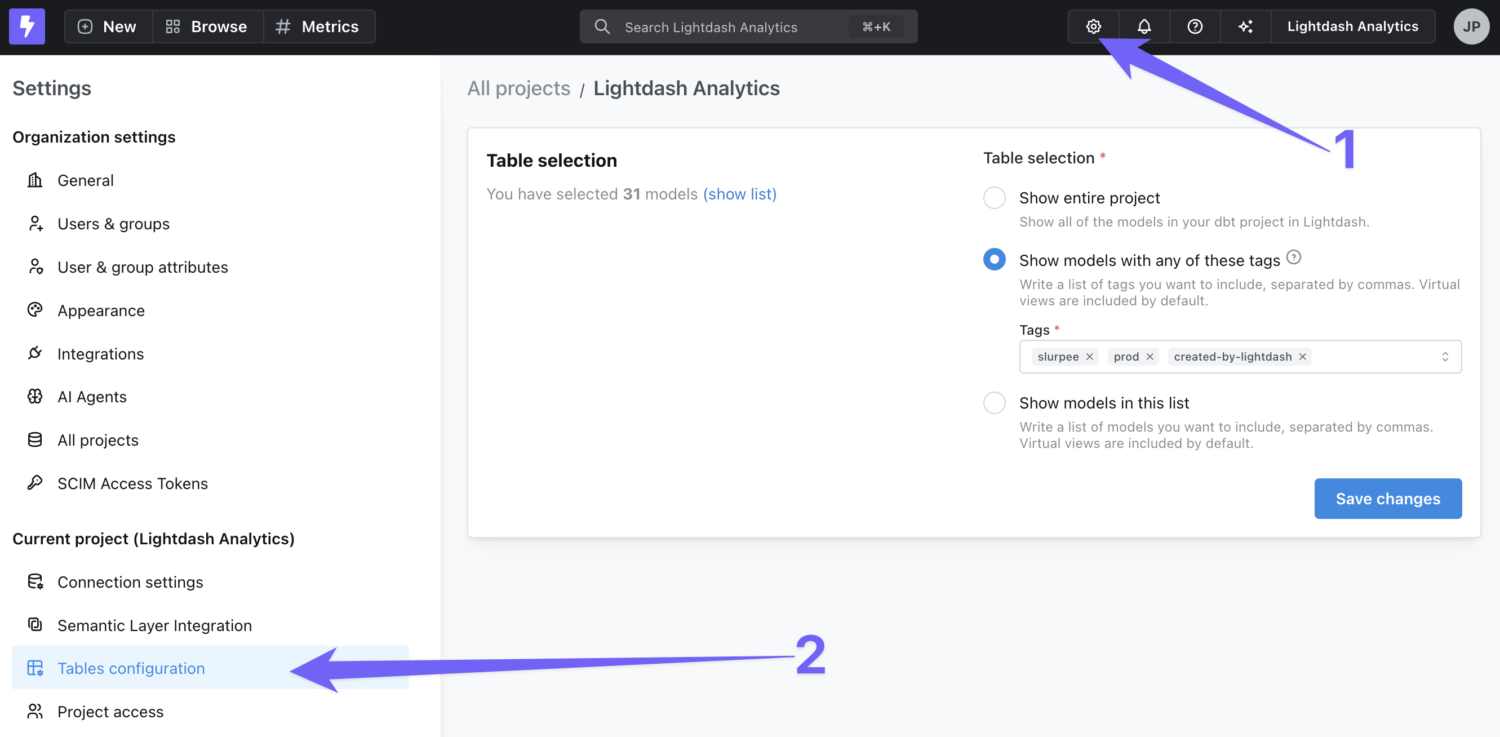Select Show models with any tags radio
The image size is (1500, 737).
point(994,260)
